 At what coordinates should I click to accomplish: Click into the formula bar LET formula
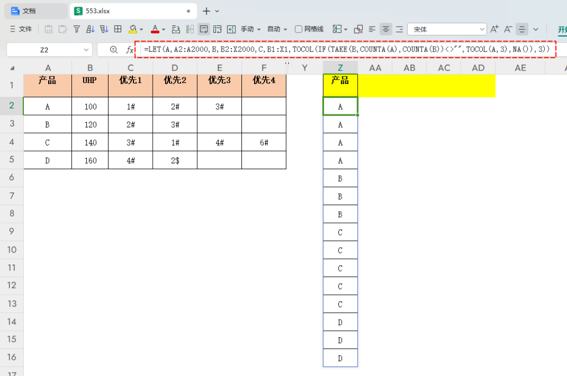pyautogui.click(x=346, y=49)
